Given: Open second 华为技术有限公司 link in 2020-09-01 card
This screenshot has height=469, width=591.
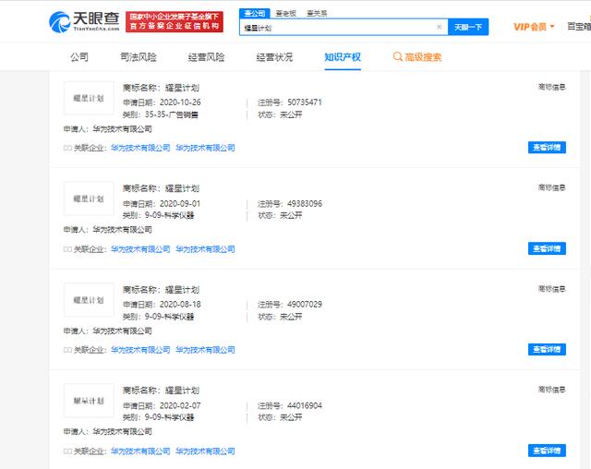Looking at the screenshot, I should click(205, 249).
